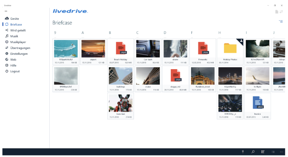Select the night city skyline photo, 117 KB
The width and height of the screenshot is (288, 157).
[x=230, y=76]
